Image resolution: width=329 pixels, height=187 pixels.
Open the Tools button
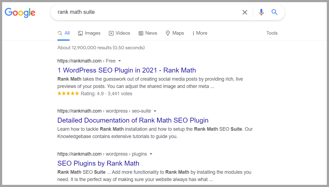coord(272,33)
